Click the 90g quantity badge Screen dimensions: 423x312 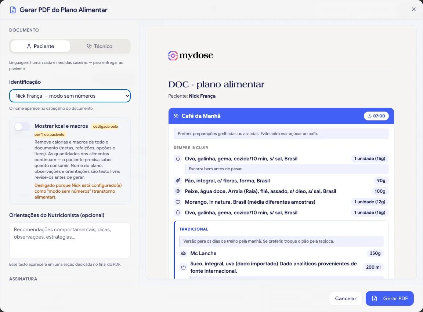[x=381, y=181]
